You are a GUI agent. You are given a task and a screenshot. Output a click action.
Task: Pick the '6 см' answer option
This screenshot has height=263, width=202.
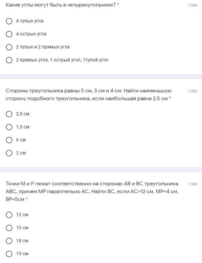pos(9,140)
